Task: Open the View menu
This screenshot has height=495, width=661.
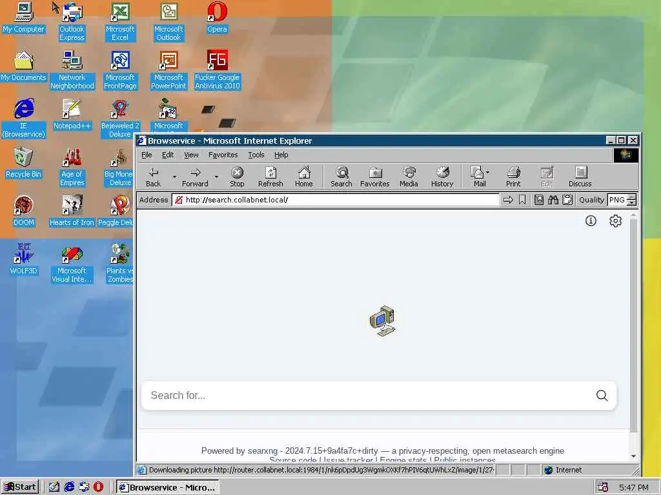Action: tap(191, 155)
